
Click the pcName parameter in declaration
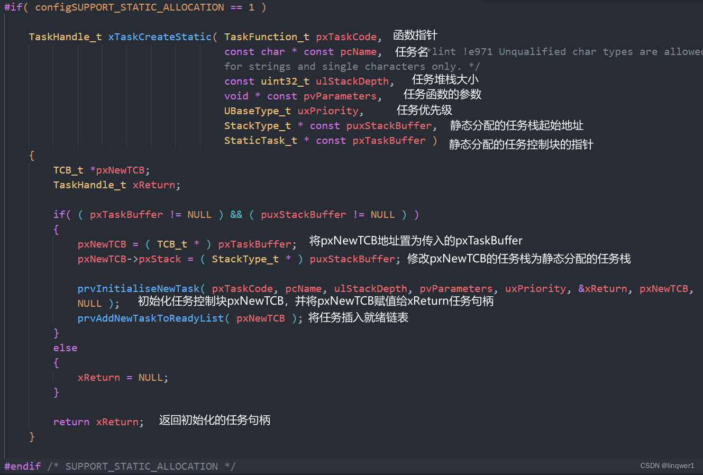(x=359, y=52)
